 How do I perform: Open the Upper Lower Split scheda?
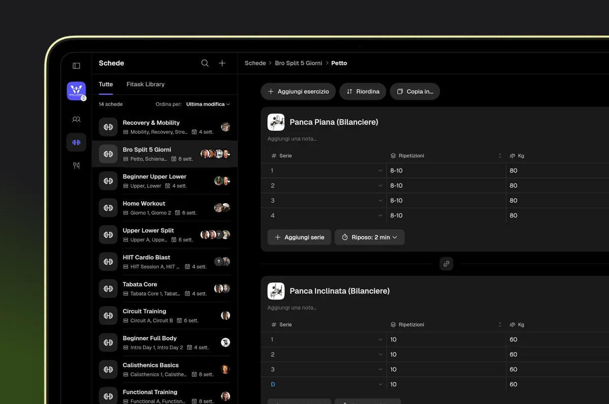click(x=164, y=235)
